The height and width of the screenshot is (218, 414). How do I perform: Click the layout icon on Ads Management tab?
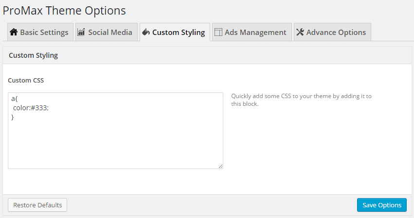[218, 32]
